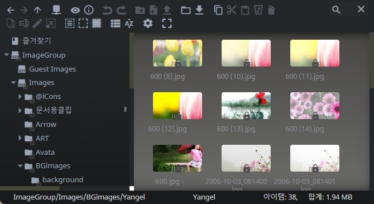Click the 합계: 1.94 MB status text
Screen dimensions: 374x204
[x=330, y=197]
